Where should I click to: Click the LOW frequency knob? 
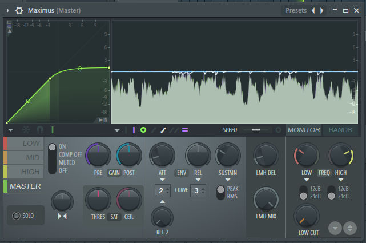pyautogui.click(x=307, y=156)
